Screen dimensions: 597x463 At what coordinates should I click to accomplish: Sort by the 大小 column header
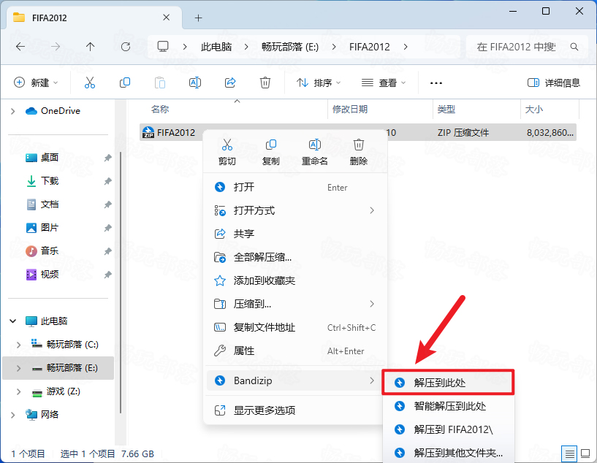pyautogui.click(x=534, y=110)
